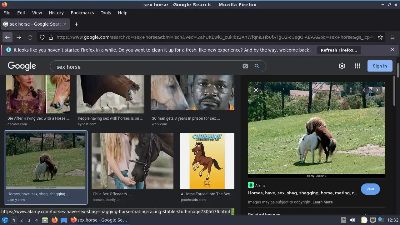Click the decider.com source label
The width and height of the screenshot is (400, 225).
coord(17,124)
